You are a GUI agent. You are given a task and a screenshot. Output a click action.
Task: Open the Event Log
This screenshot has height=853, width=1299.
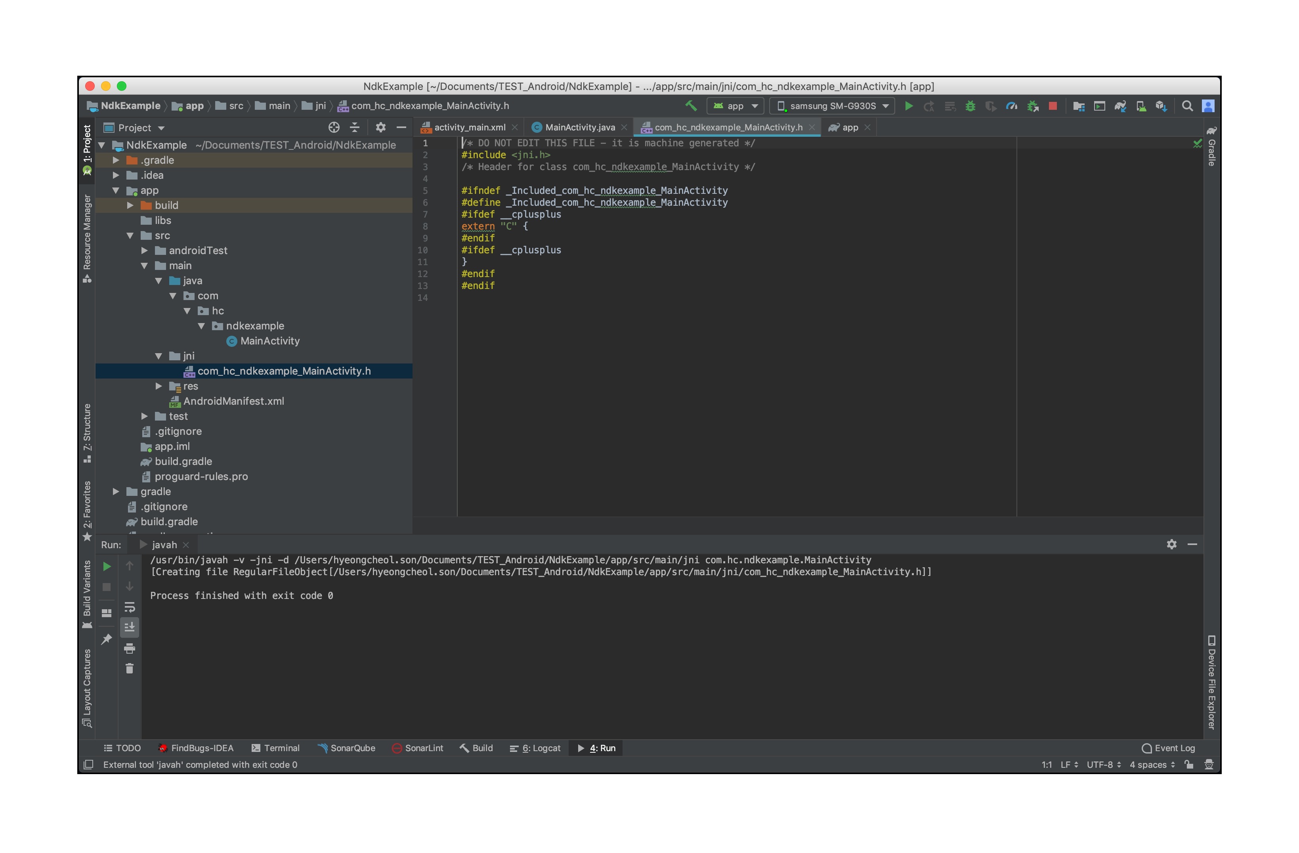[x=1169, y=748]
